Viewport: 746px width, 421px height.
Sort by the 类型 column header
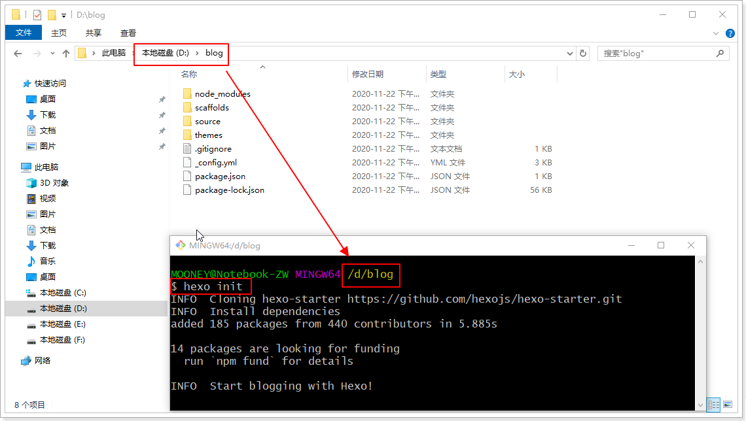(438, 74)
